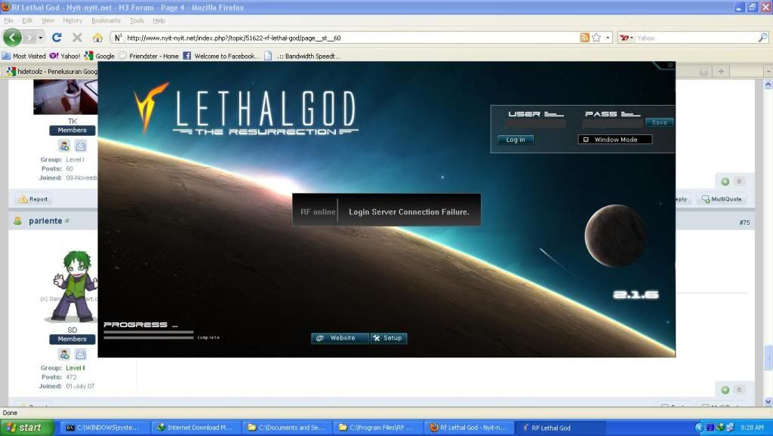773x436 pixels.
Task: Click the Members badge under SD
Action: 72,339
